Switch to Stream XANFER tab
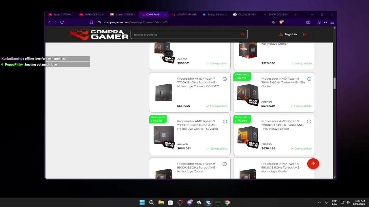Screen dimensions: 369x207 coord(123,15)
